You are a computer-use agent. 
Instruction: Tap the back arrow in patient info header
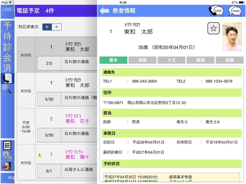tap(104, 11)
